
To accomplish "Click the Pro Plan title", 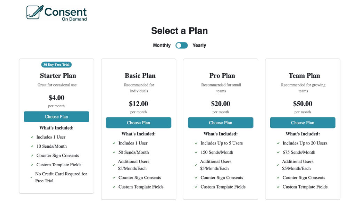I will point(222,76).
